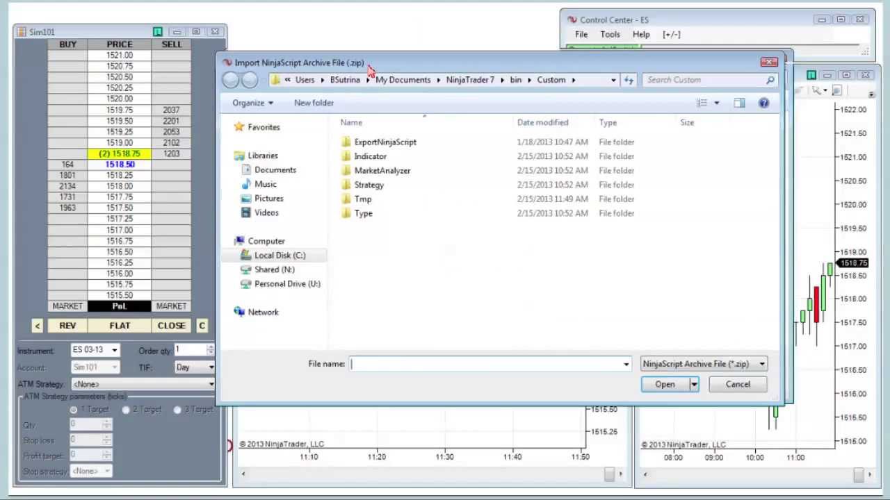Click the BSutrina breadcrumb in address bar

tap(345, 80)
